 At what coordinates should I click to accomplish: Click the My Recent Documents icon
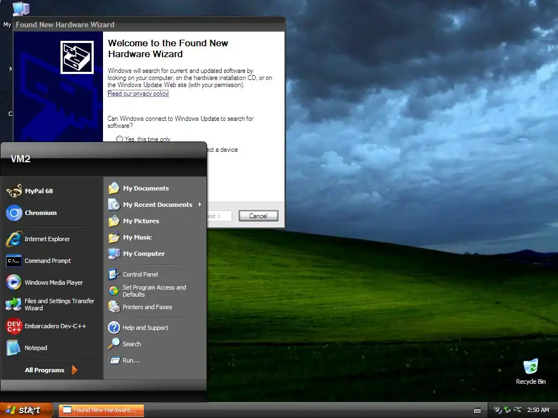114,205
